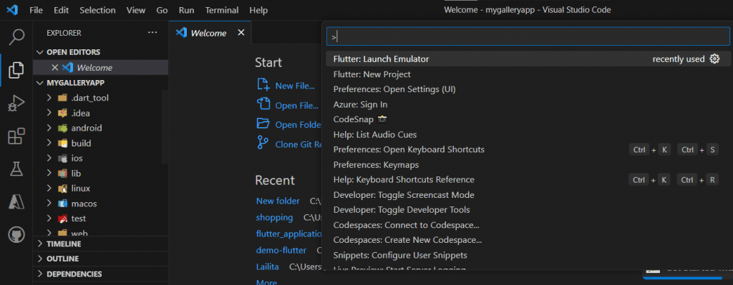Viewport: 733px width, 285px height.
Task: Open the Go menu
Action: 162,10
